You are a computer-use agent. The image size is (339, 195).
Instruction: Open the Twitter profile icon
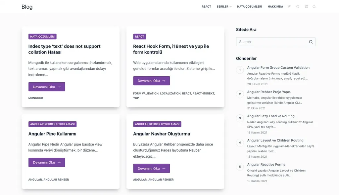click(x=289, y=7)
